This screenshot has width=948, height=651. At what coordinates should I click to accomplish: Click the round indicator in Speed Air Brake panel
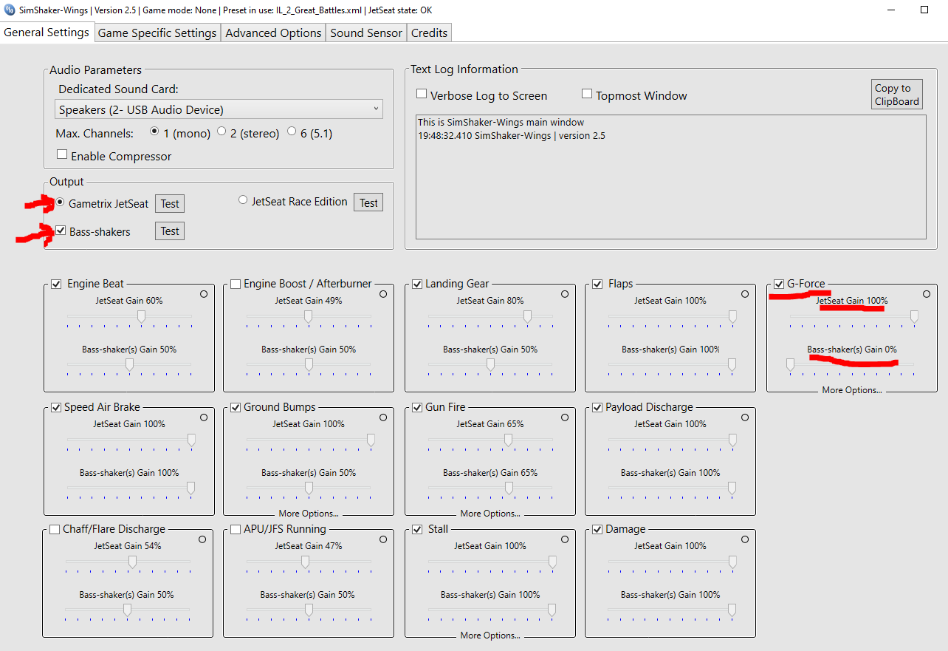click(x=204, y=417)
